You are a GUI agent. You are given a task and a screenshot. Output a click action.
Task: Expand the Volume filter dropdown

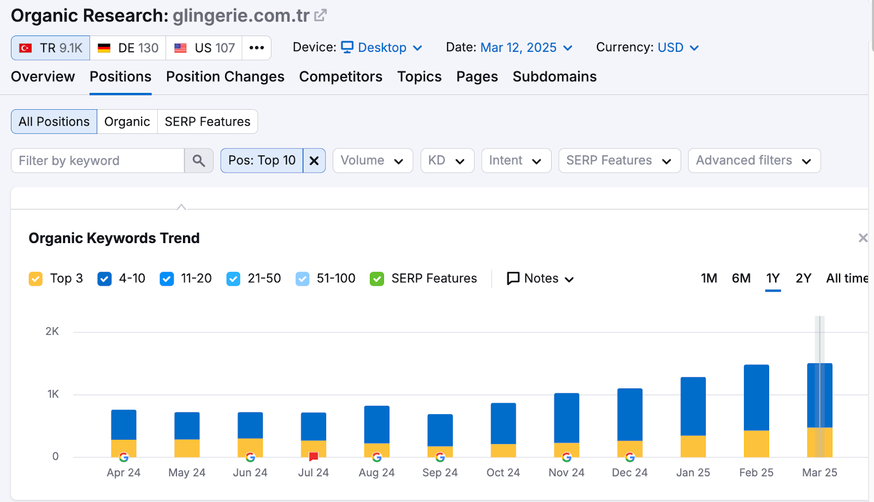372,161
